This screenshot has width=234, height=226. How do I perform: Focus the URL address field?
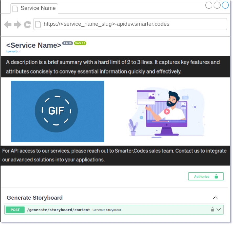tap(130, 24)
